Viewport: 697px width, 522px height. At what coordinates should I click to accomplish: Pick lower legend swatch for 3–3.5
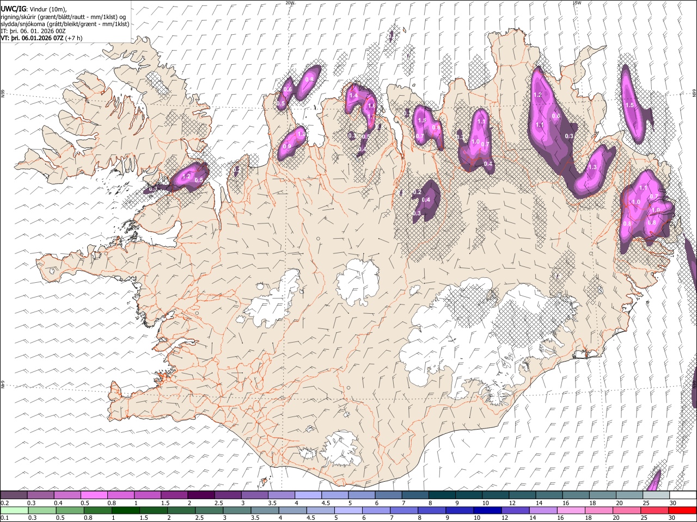237,510
